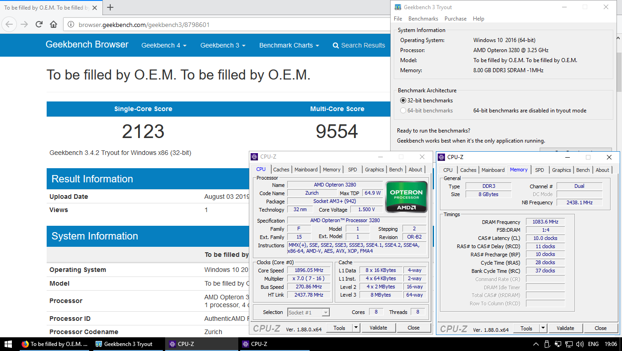The image size is (622, 351).
Task: Switch to SPD tab in CPU-Z CPU window
Action: tap(352, 170)
